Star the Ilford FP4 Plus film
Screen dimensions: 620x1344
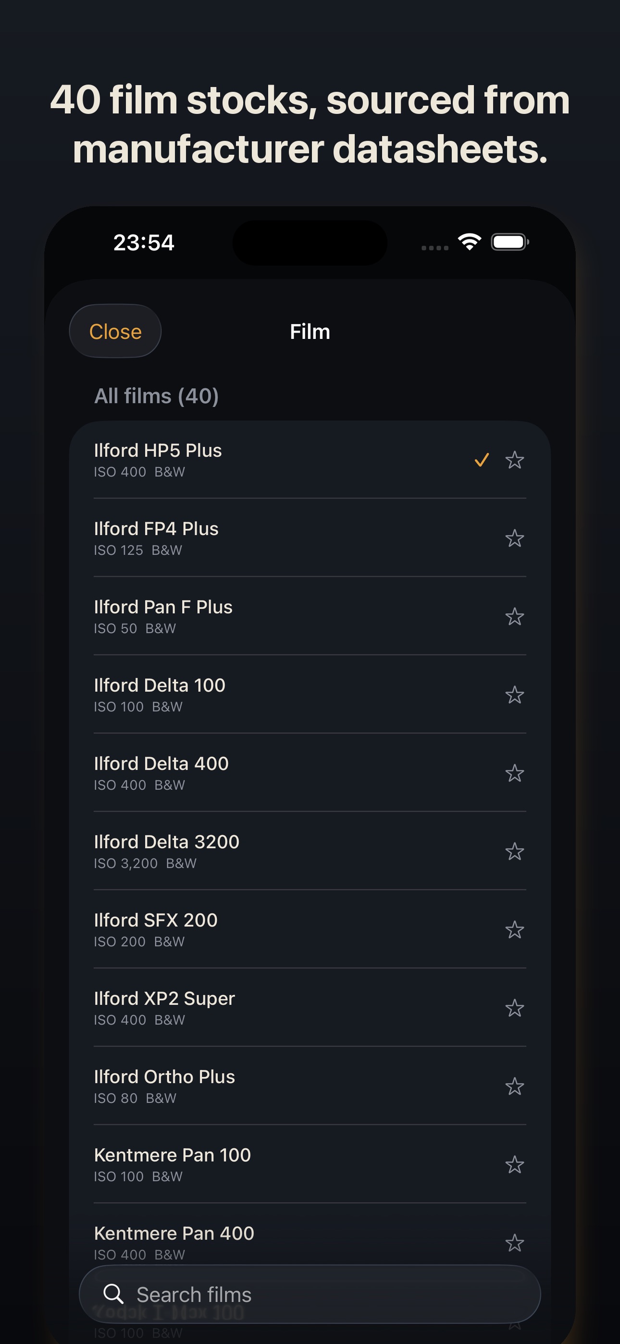point(515,538)
